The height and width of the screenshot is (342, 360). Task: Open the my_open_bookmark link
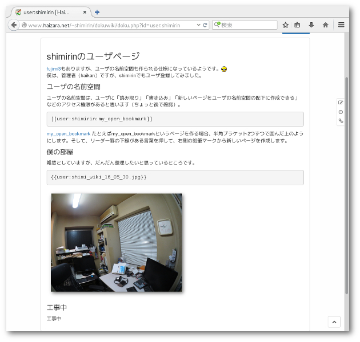tap(68, 133)
